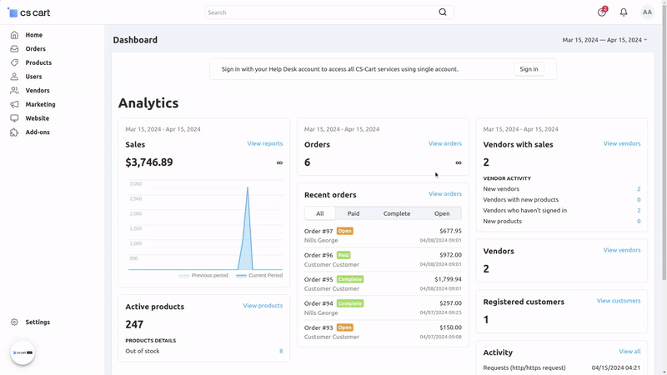Image resolution: width=667 pixels, height=375 pixels.
Task: Click the Add-ons puzzle icon in sidebar
Action: pos(14,132)
